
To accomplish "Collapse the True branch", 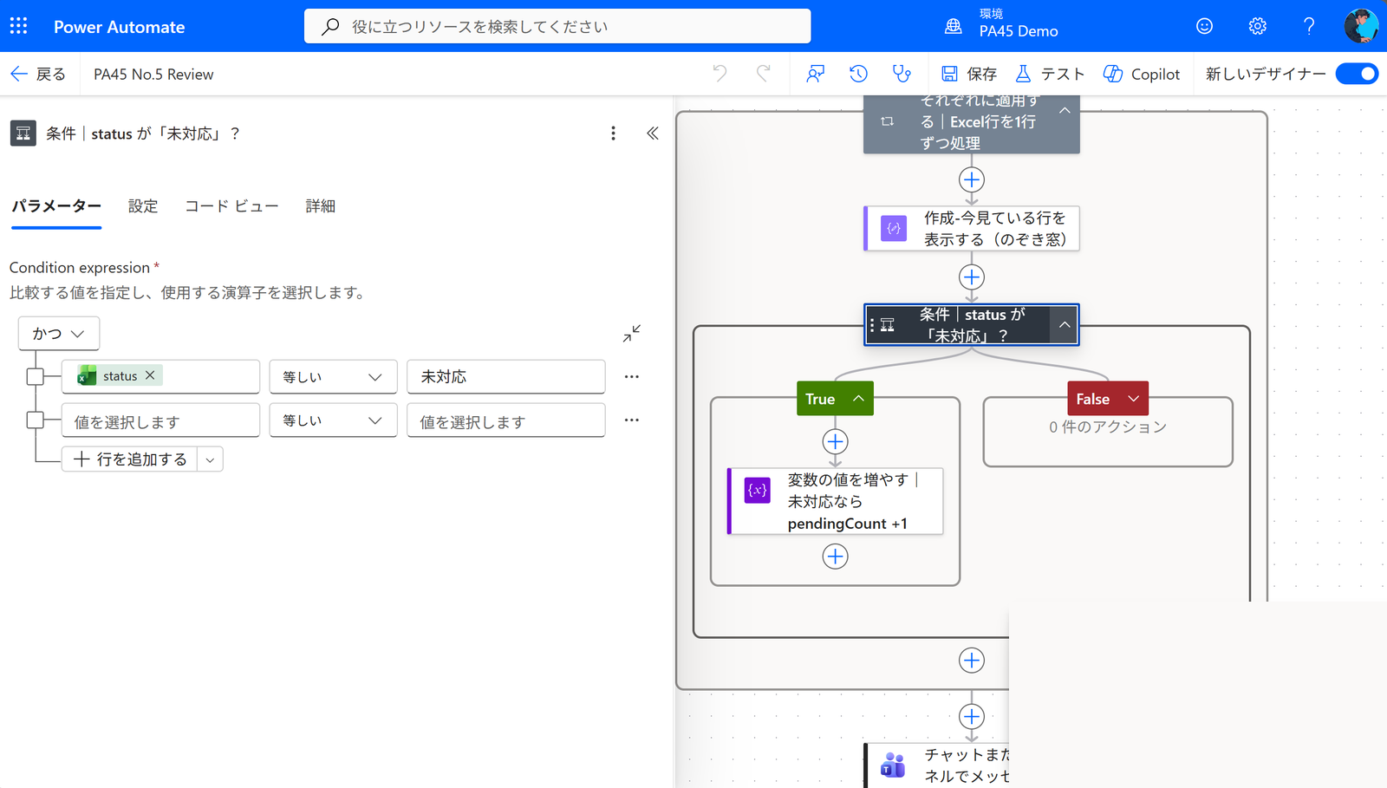I will [x=858, y=398].
